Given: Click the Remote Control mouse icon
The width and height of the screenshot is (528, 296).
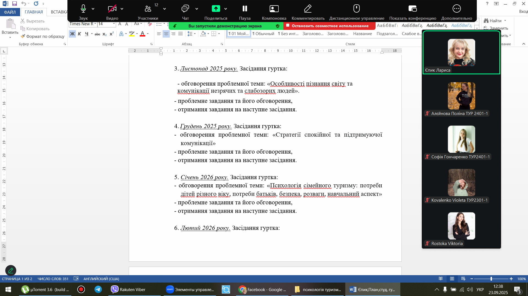Looking at the screenshot, I should point(356,9).
